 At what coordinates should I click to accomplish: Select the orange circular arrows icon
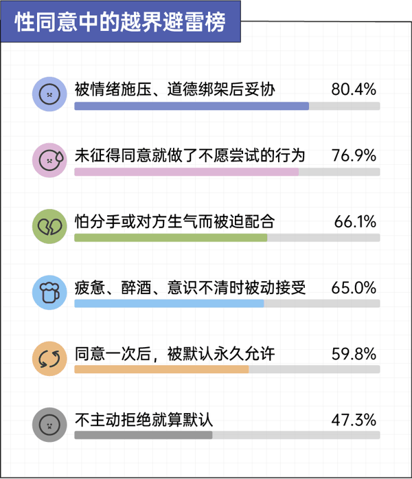coord(49,359)
